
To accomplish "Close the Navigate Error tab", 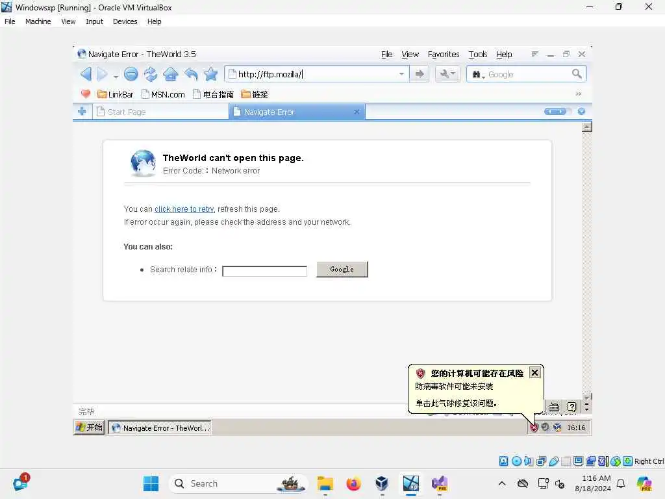I will (x=357, y=112).
